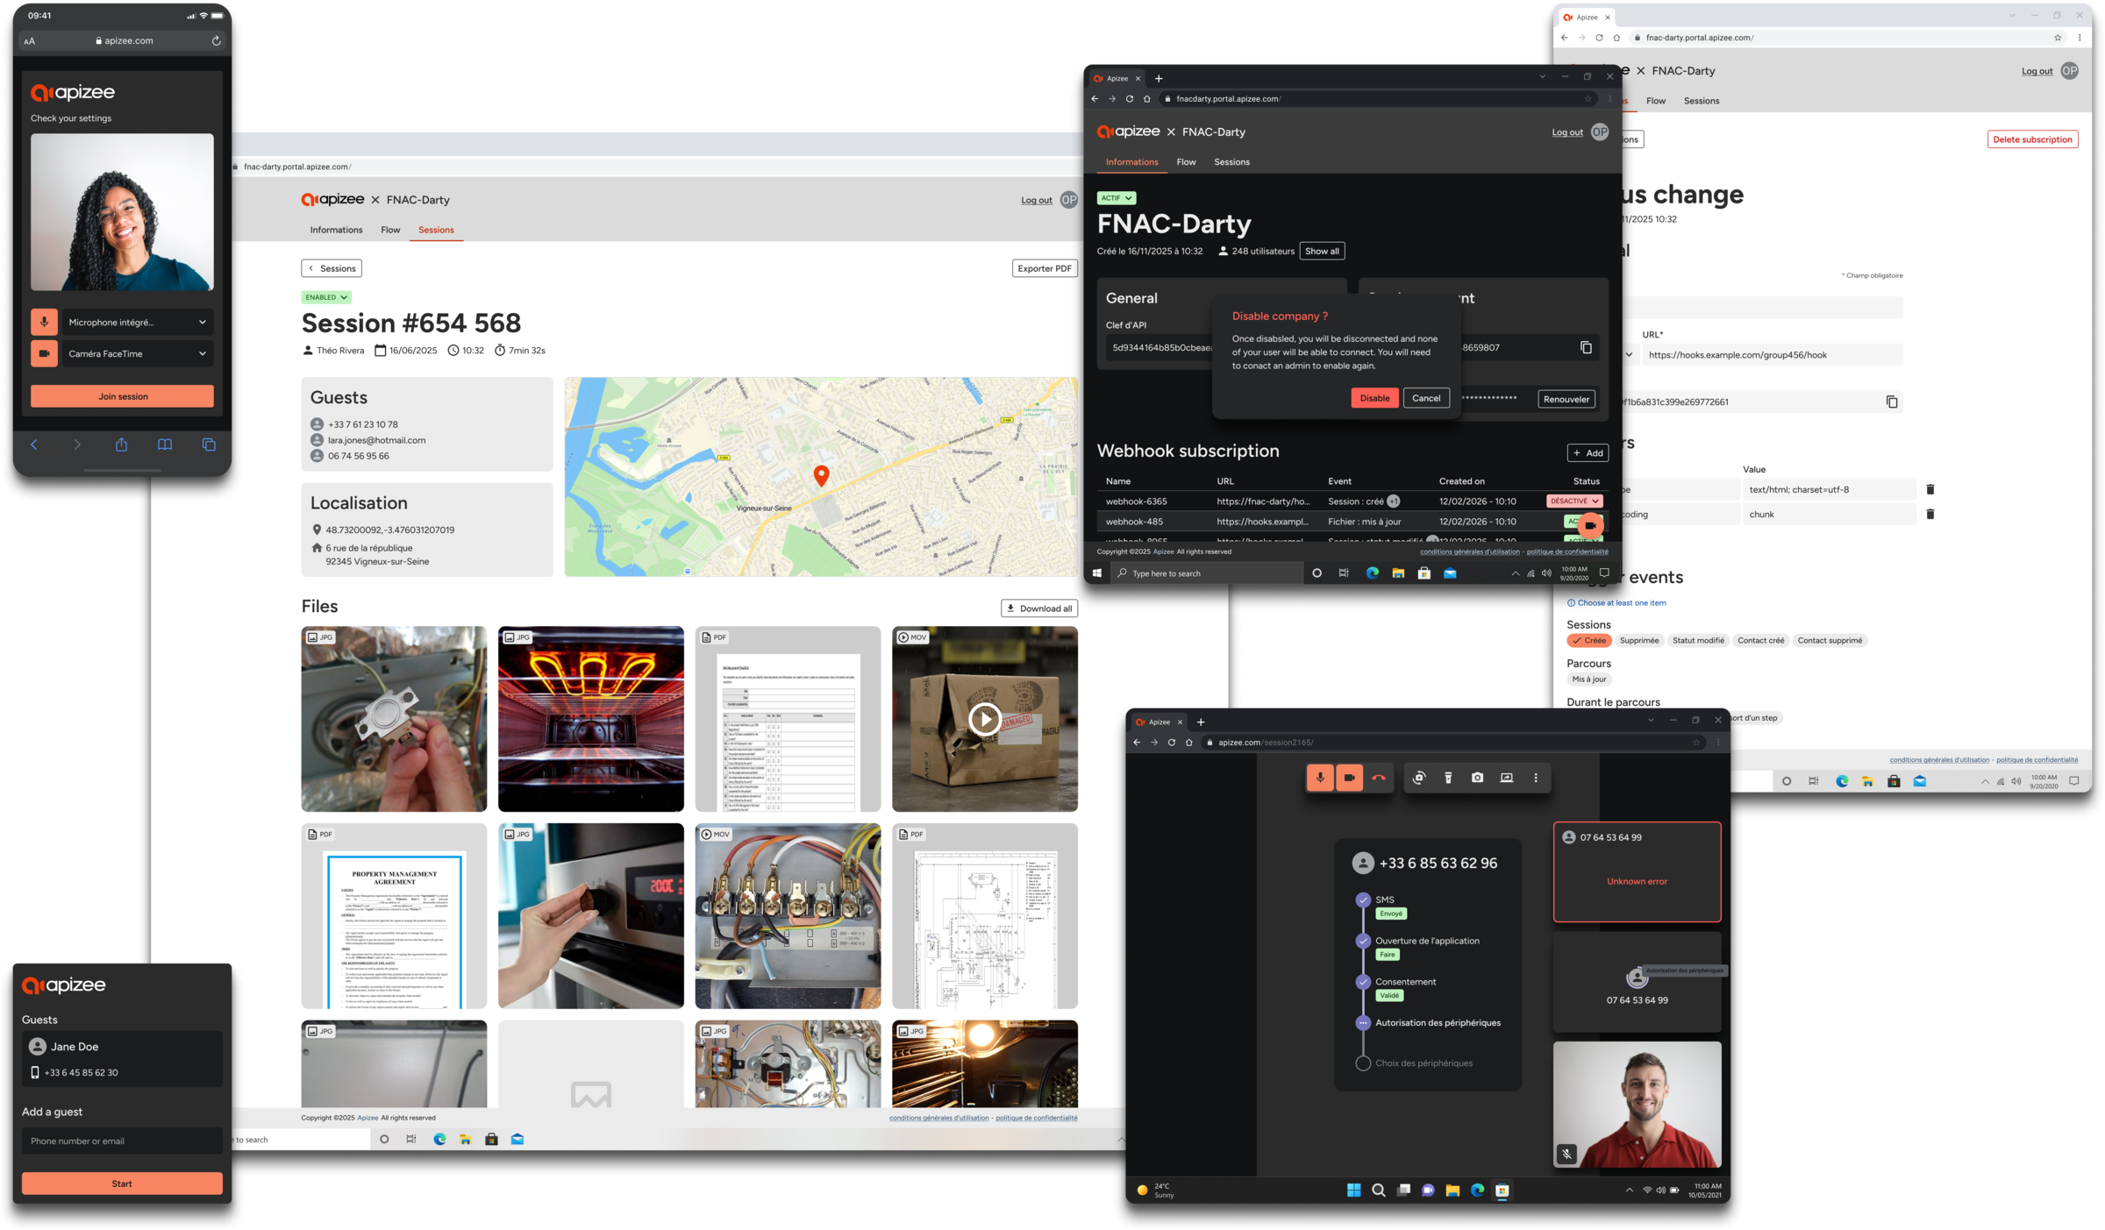Screen dimensions: 2105x1230
Task: Mute the orange microphone in the call toolbar
Action: click(1320, 778)
